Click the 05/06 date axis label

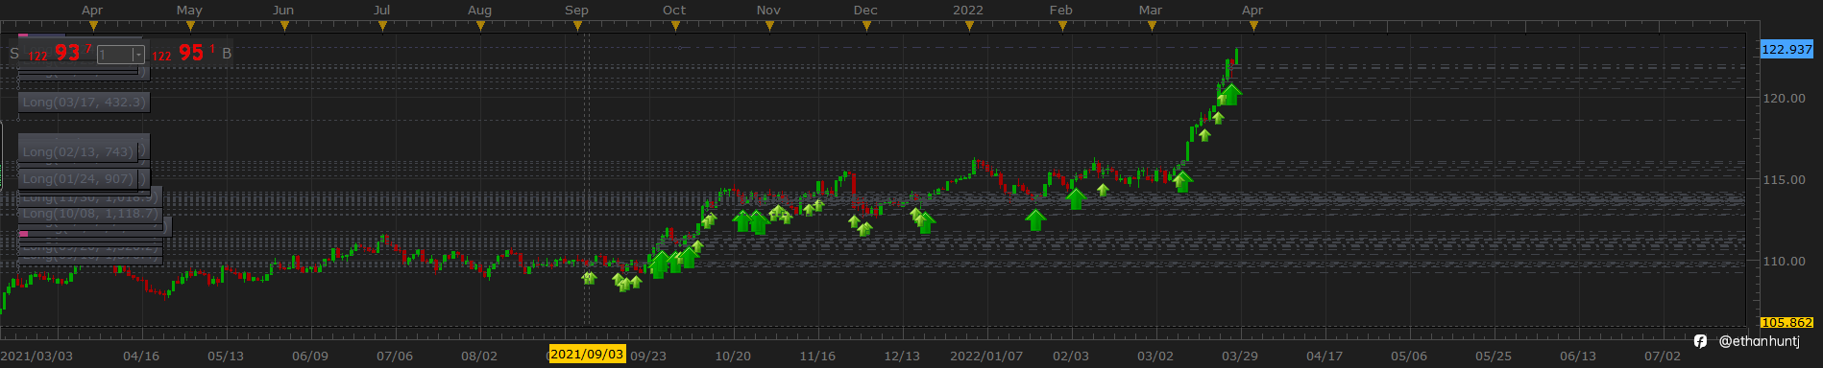coord(1409,356)
